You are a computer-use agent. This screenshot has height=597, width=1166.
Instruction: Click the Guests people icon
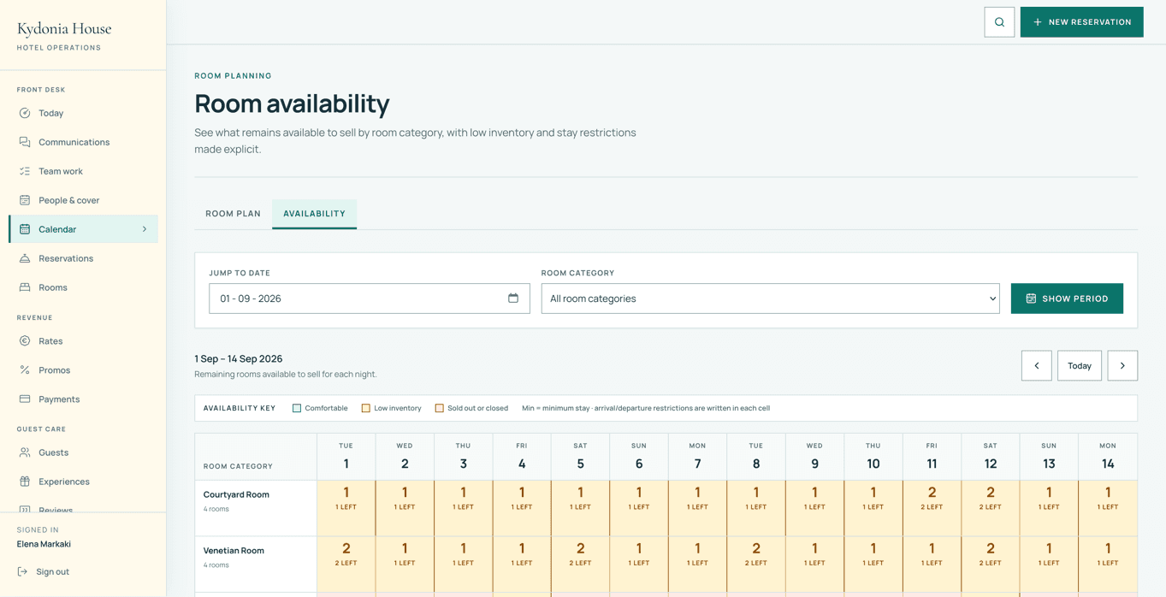click(x=25, y=452)
